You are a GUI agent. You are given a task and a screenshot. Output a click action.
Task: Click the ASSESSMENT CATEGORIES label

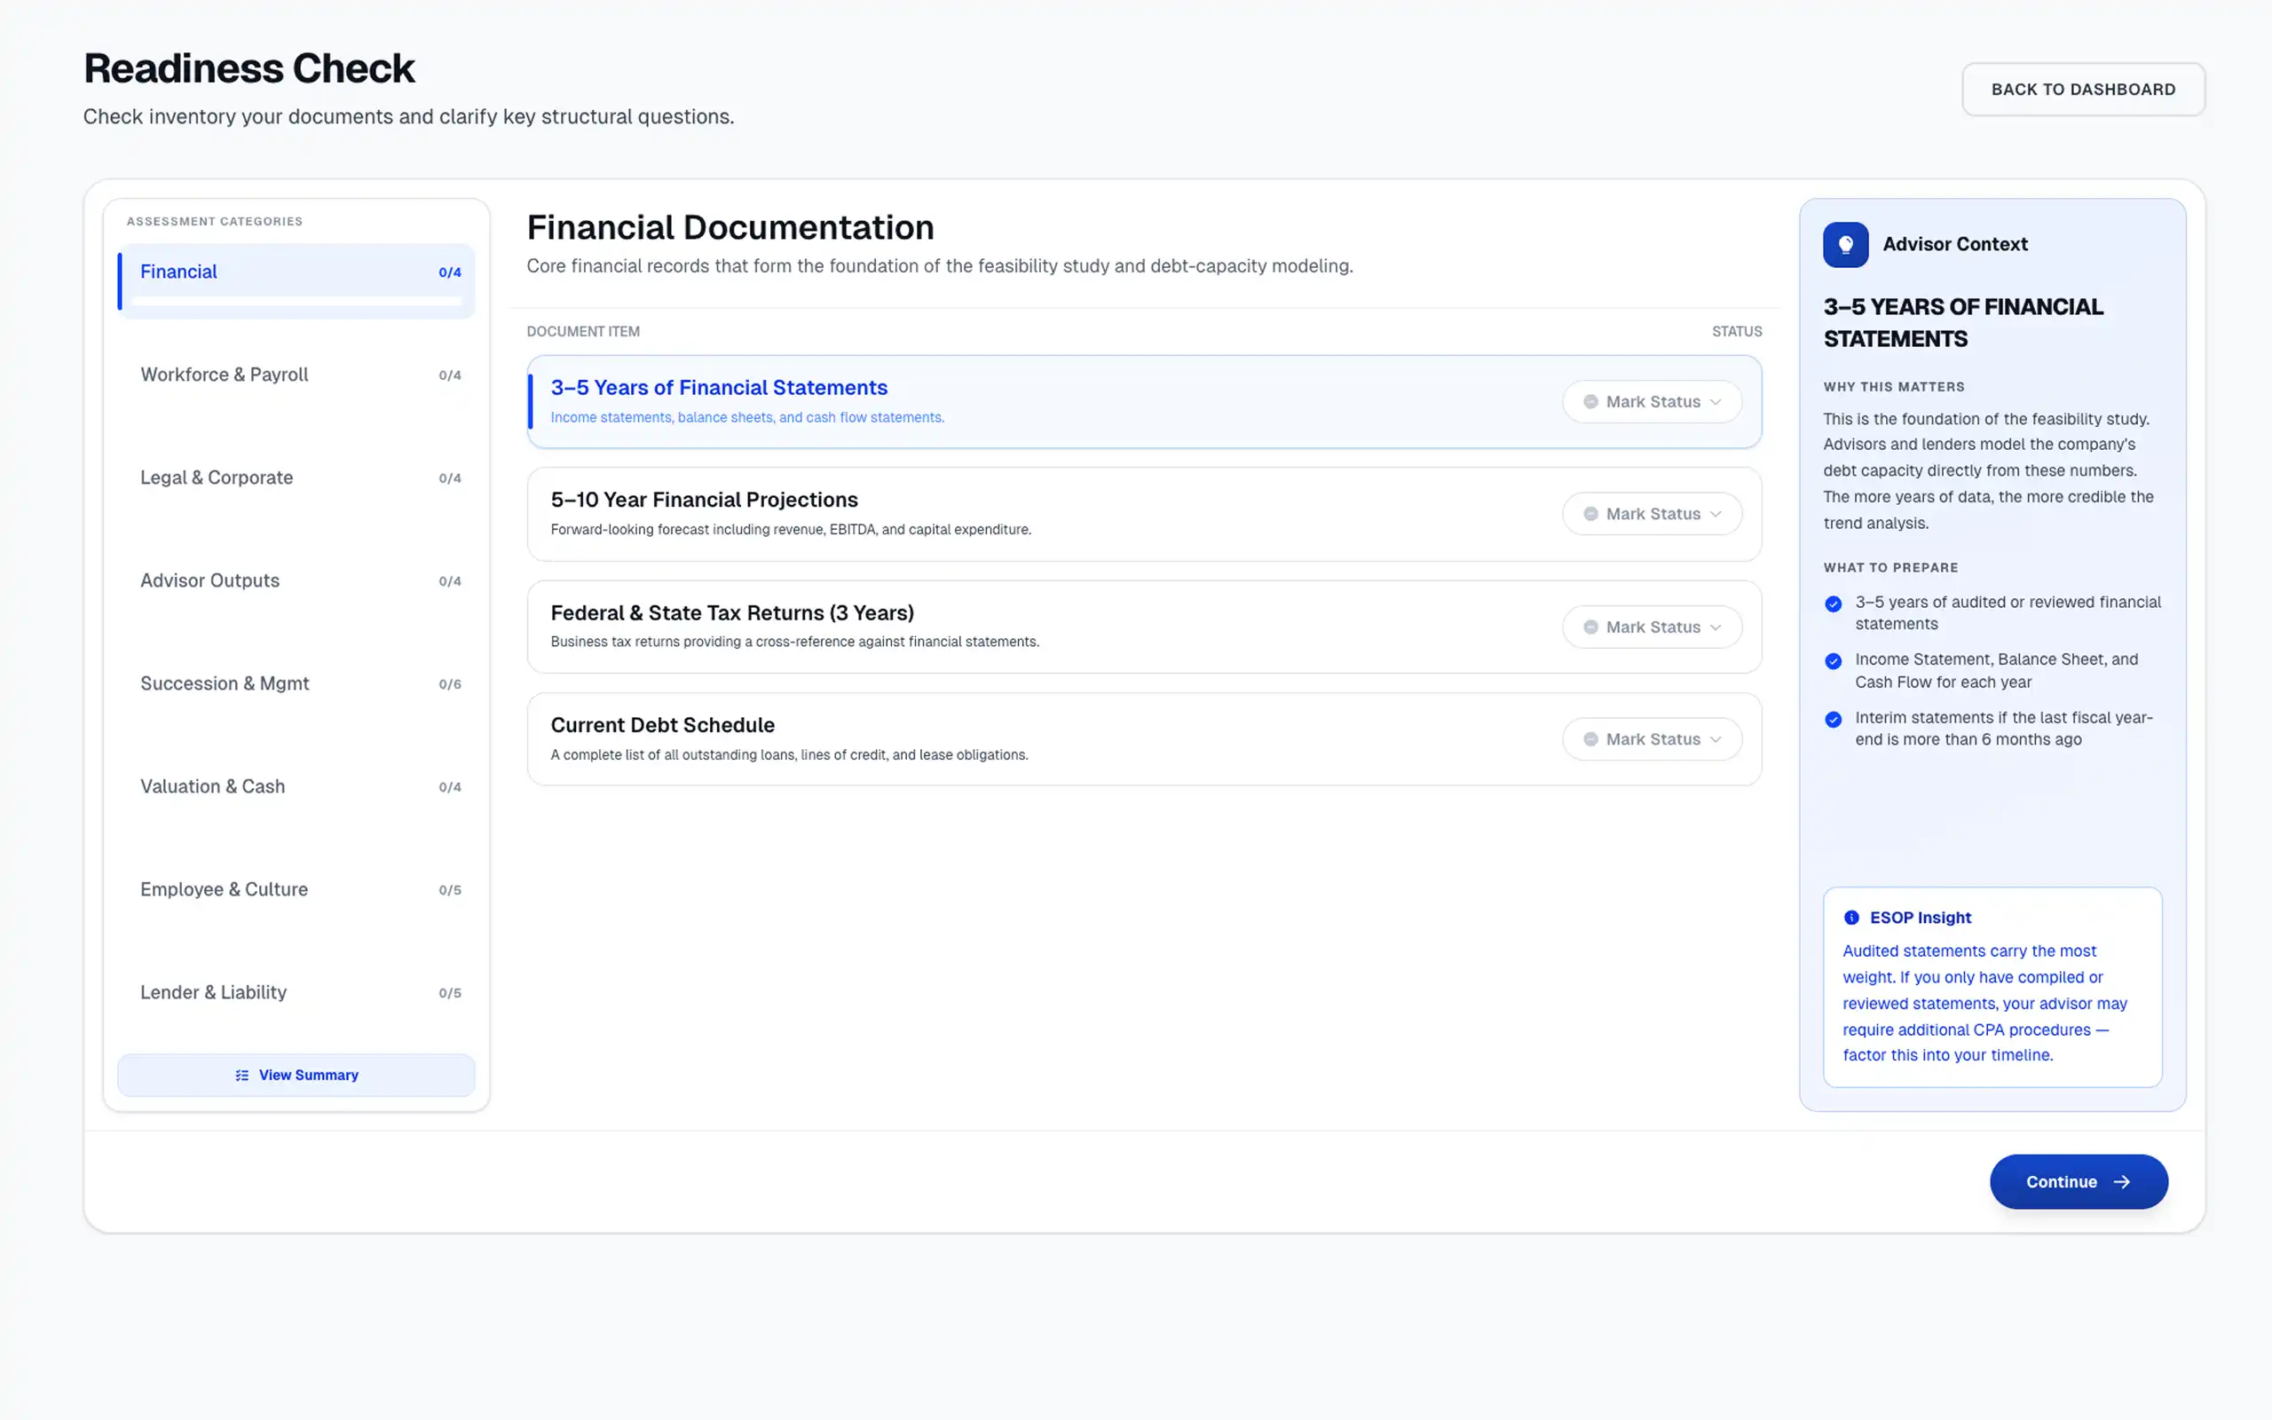(214, 222)
